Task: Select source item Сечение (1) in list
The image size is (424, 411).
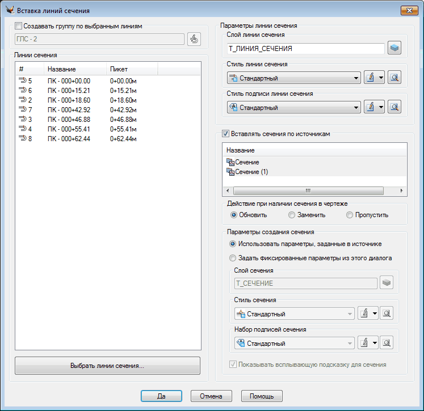Action: pos(251,172)
